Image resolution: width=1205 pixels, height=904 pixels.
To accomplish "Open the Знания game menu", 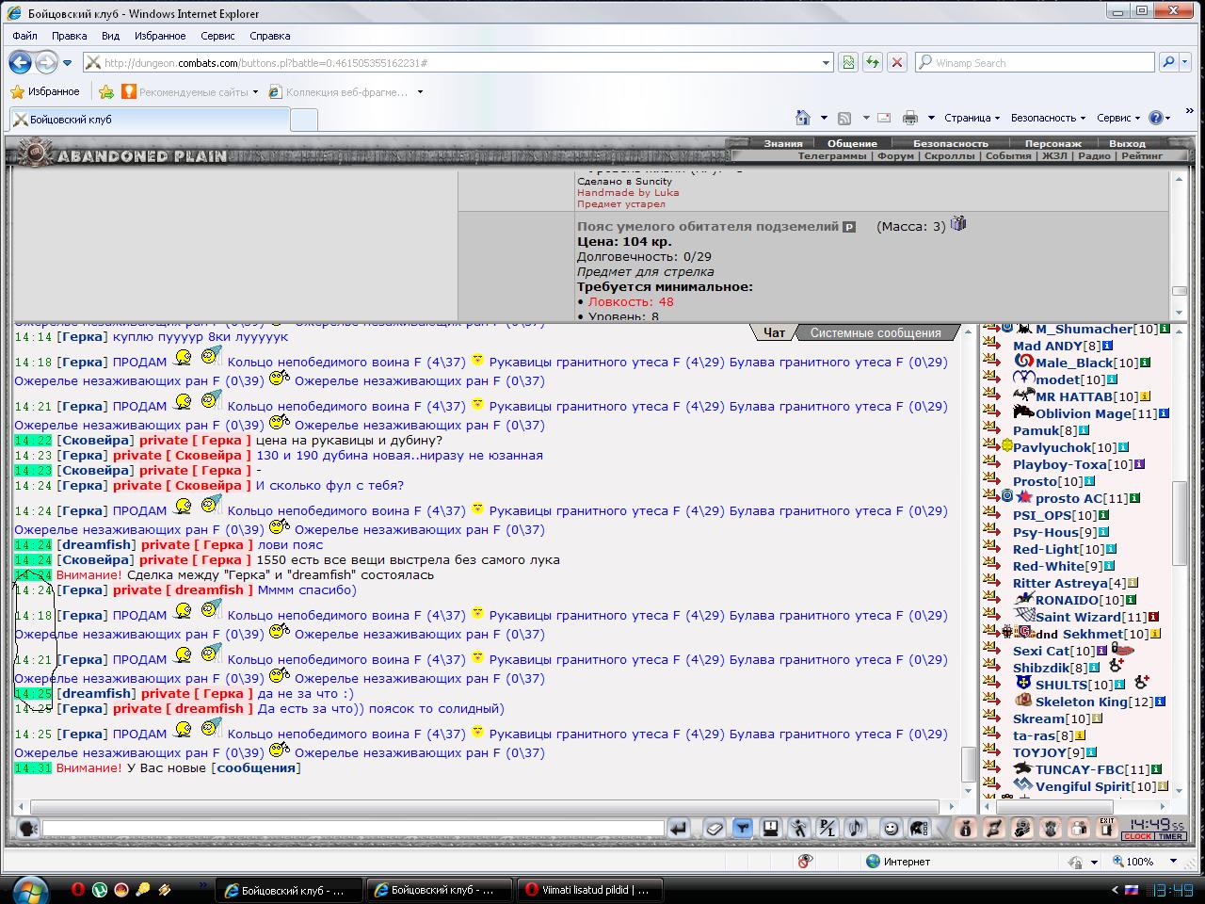I will tap(783, 144).
